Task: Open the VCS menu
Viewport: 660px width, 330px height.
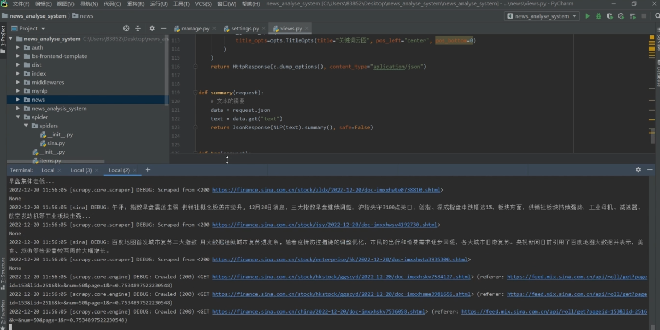Action: (x=203, y=4)
